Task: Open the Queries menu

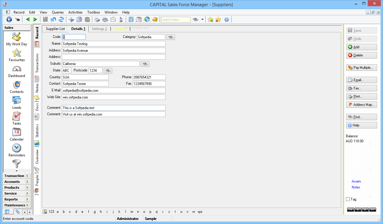Action: pyautogui.click(x=58, y=12)
